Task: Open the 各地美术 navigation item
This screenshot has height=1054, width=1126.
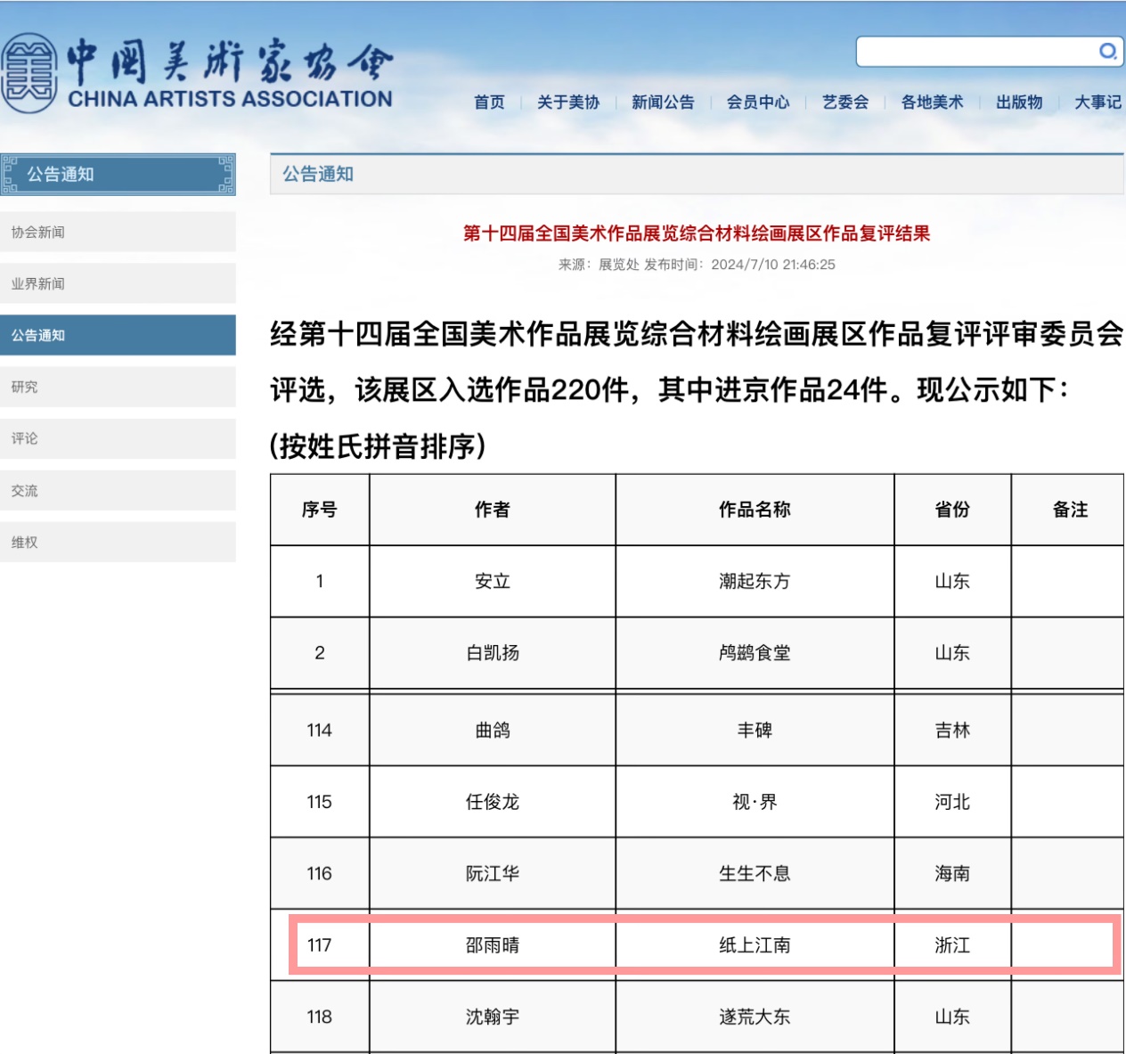Action: (x=932, y=102)
